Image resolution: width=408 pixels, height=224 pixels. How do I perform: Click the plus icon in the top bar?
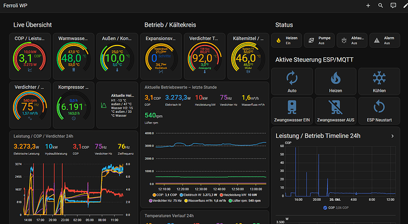coord(368,5)
